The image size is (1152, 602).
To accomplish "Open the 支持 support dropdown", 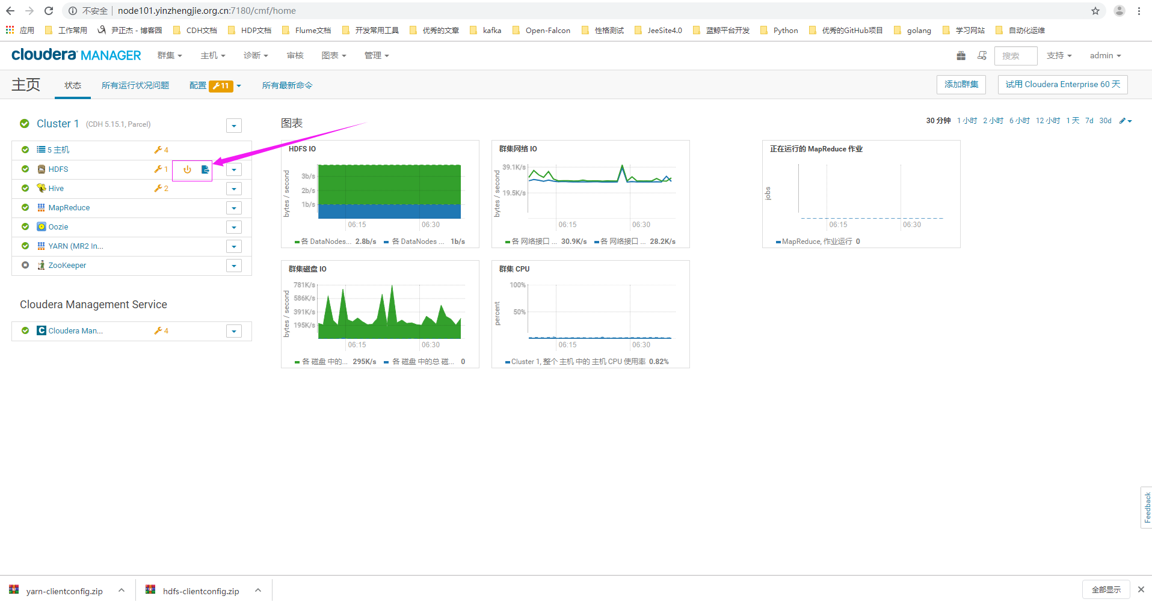I will [x=1059, y=56].
